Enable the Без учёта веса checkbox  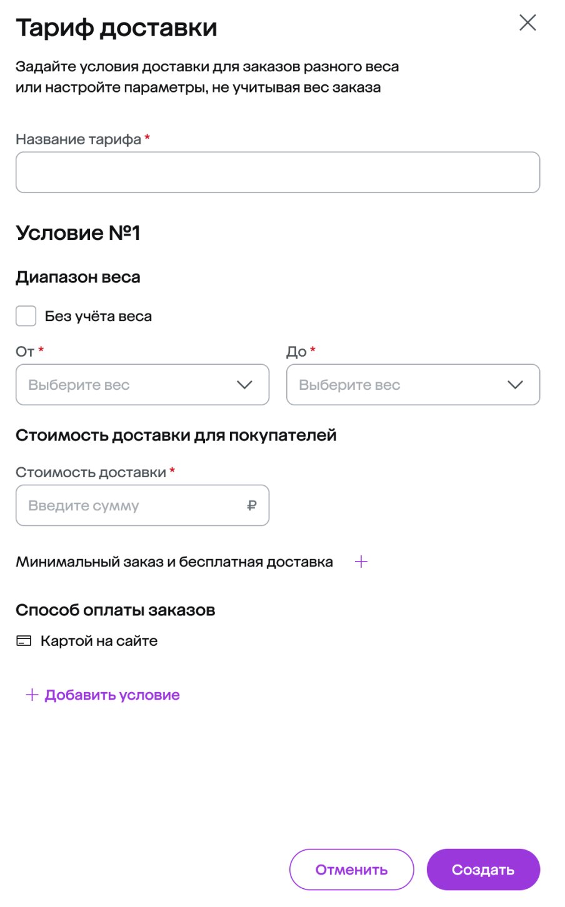[x=26, y=316]
